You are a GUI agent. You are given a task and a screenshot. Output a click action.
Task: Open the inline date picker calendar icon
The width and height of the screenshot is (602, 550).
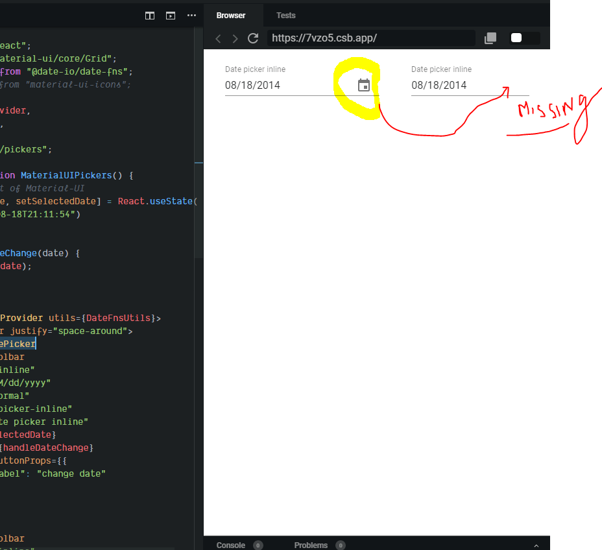coord(363,85)
